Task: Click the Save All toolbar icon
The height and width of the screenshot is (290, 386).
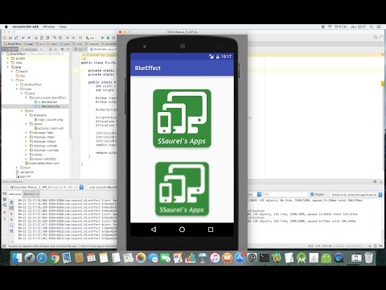Action: pyautogui.click(x=10, y=38)
